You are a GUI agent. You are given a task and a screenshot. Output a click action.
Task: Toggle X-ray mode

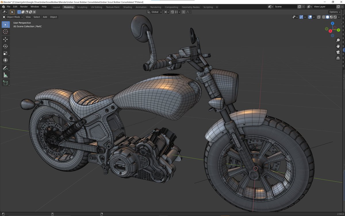point(318,17)
